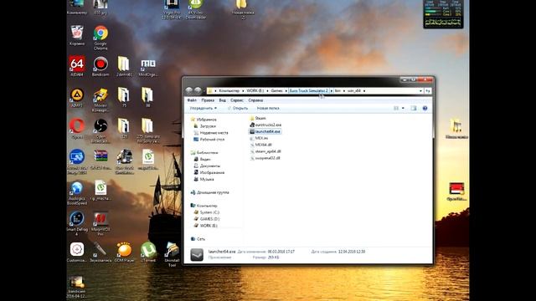Open the MorphVOX Pro desktop shortcut
536x301 pixels.
100,223
